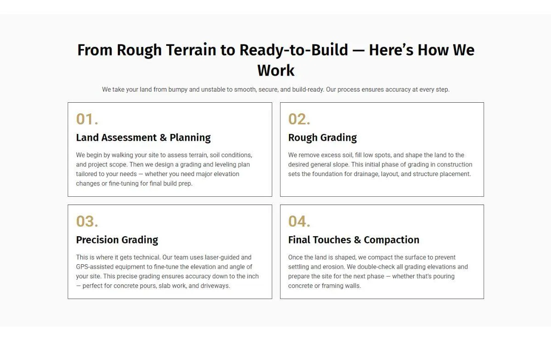Click the text 'concrete or framing walls'

325,286
